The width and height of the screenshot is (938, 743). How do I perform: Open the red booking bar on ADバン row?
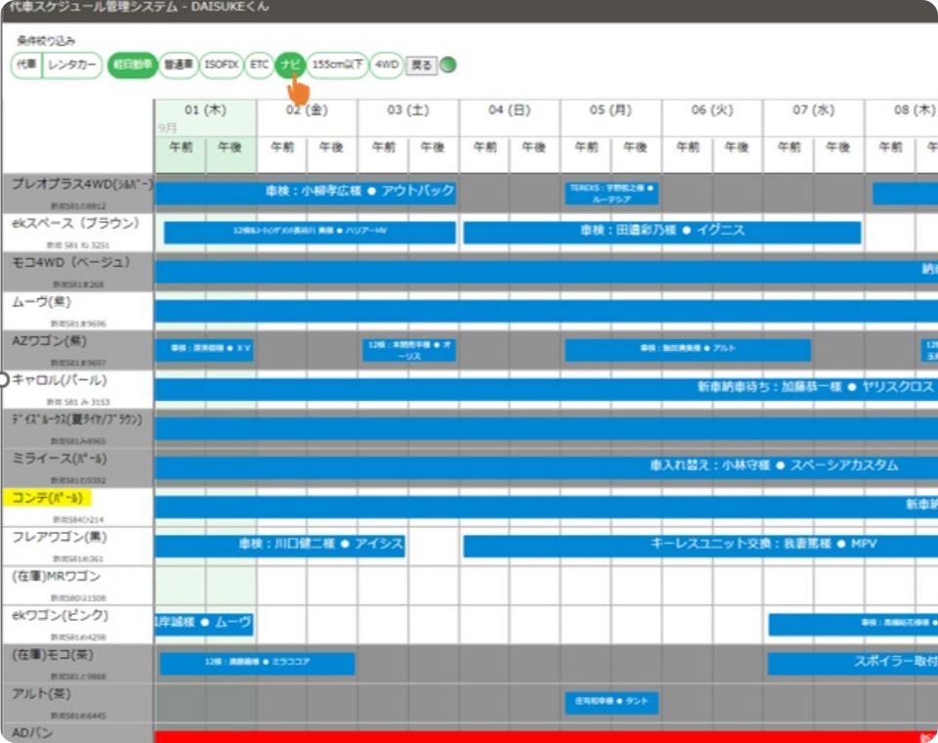click(546, 737)
